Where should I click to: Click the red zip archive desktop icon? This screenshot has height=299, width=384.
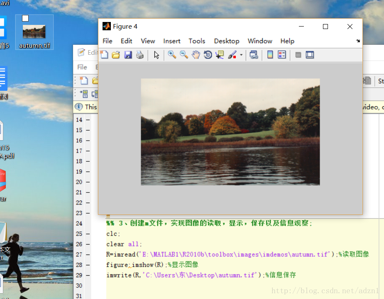(x=2, y=180)
